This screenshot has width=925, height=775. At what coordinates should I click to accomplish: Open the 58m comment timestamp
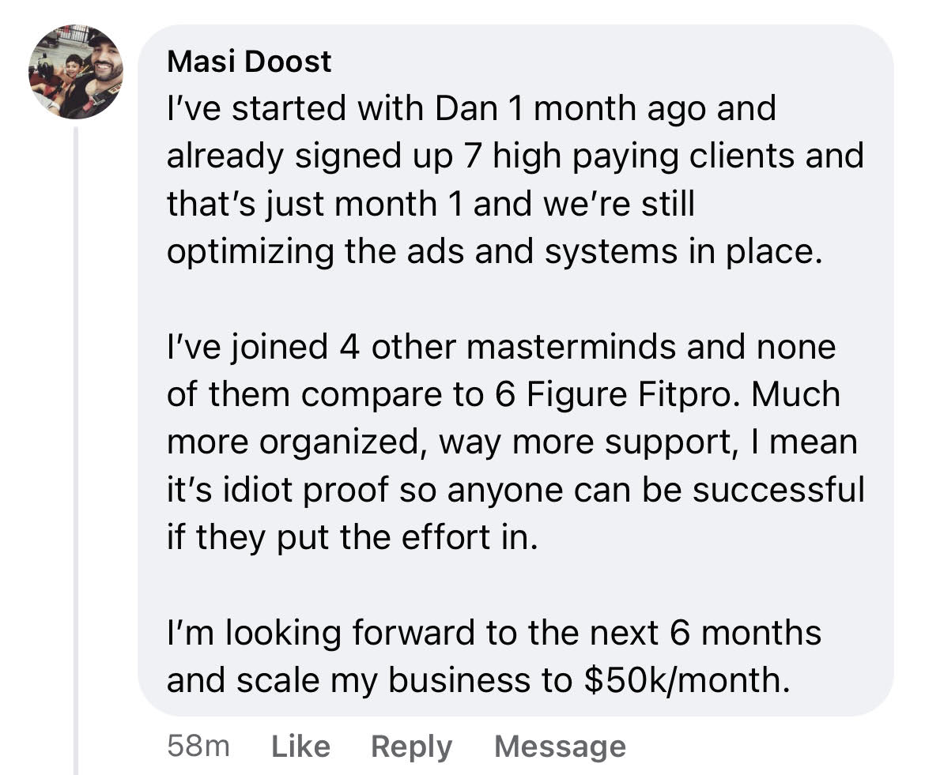tap(198, 746)
